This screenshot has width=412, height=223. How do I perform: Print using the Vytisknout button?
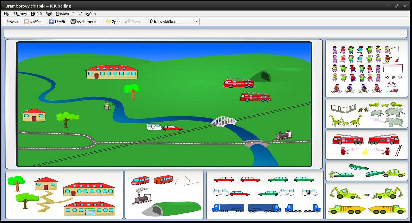click(85, 22)
